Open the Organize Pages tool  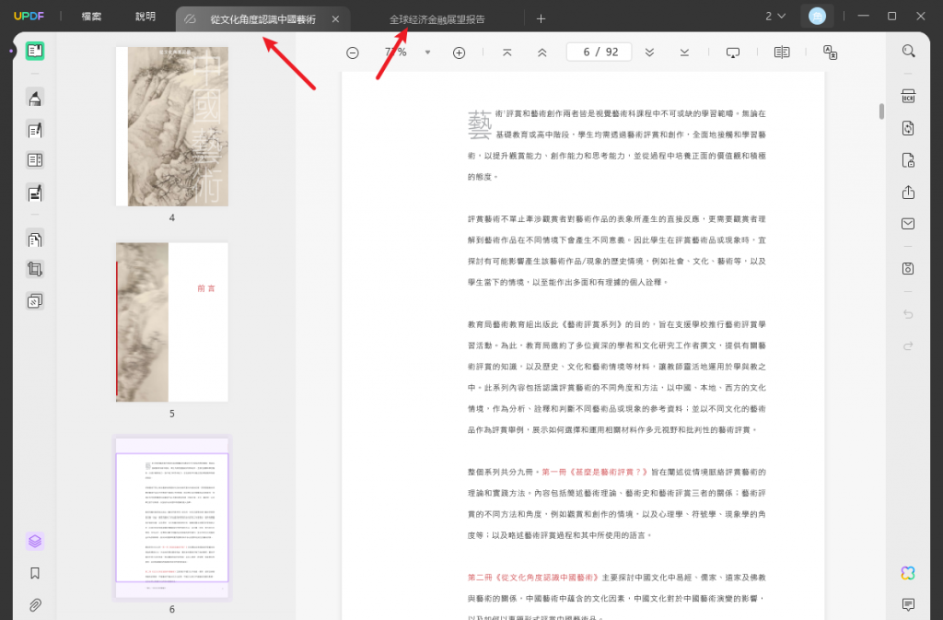pyautogui.click(x=35, y=240)
